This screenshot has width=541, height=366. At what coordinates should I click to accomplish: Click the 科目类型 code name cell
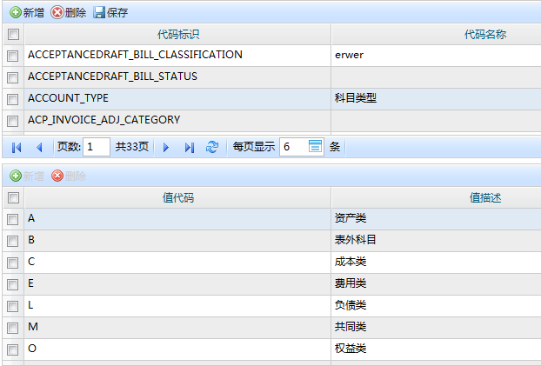tap(355, 98)
